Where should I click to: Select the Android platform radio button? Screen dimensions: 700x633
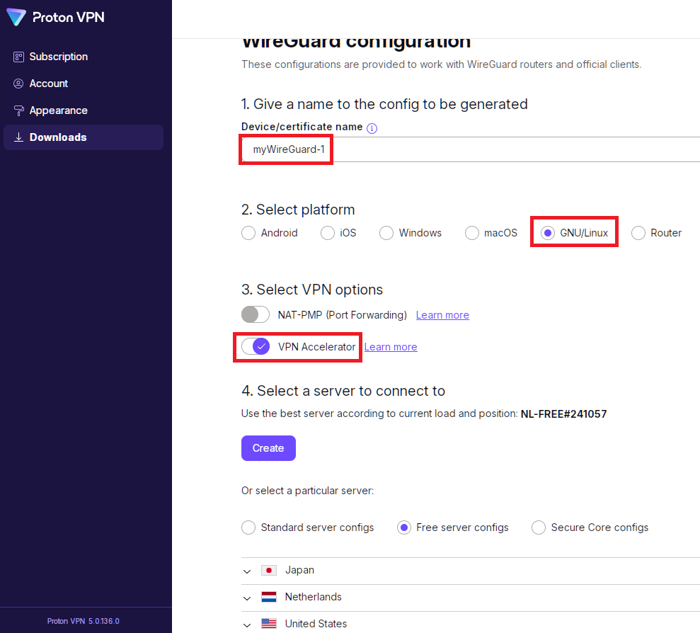(x=248, y=233)
